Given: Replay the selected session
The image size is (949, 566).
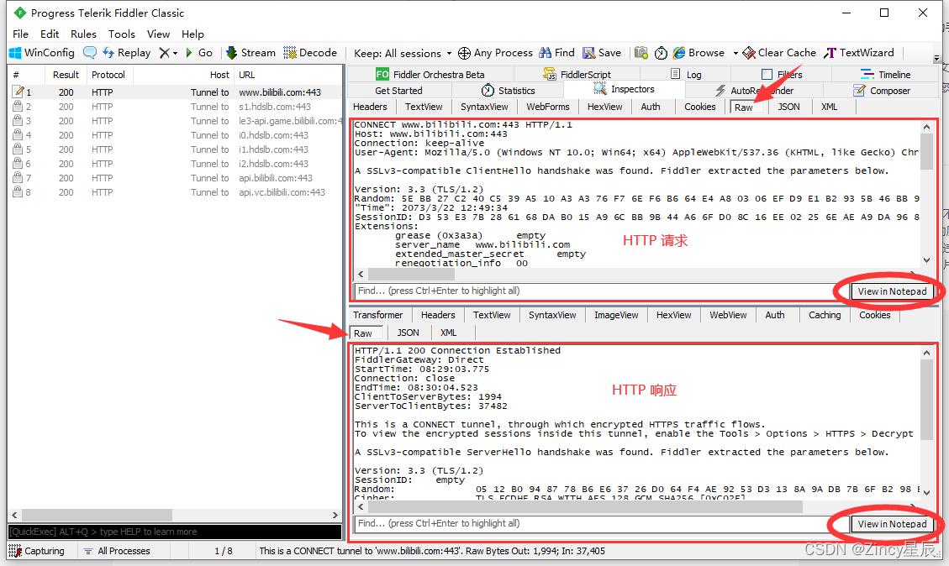Looking at the screenshot, I should click(126, 53).
